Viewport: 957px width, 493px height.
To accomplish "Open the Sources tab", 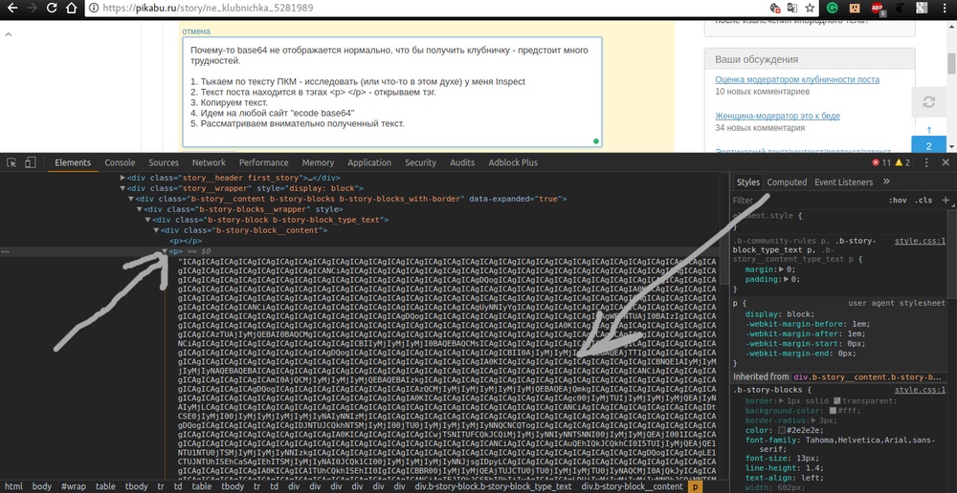I will (x=164, y=162).
